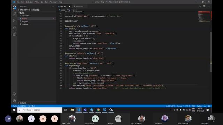Open the Run and Debug view
This screenshot has height=125, width=223.
(x=14, y=27)
